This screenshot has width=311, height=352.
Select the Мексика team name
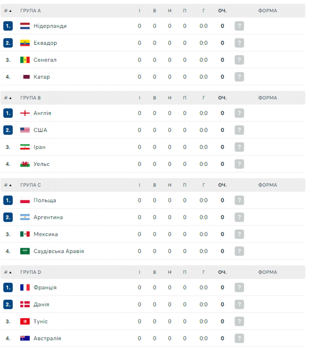point(46,234)
